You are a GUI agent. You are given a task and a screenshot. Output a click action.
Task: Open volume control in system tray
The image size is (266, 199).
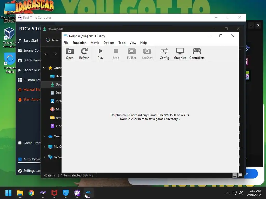click(241, 193)
